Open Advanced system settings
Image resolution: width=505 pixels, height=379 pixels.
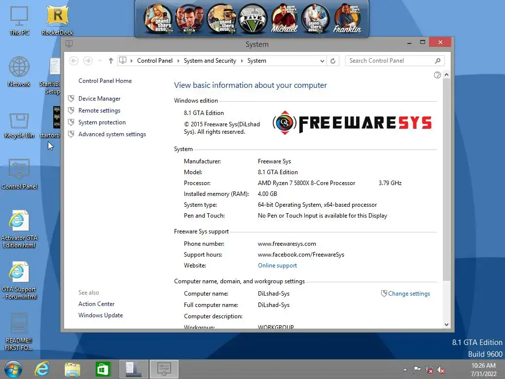click(112, 134)
